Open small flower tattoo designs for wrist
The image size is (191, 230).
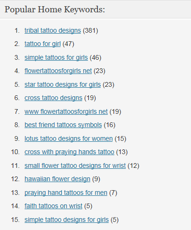[x=75, y=166]
